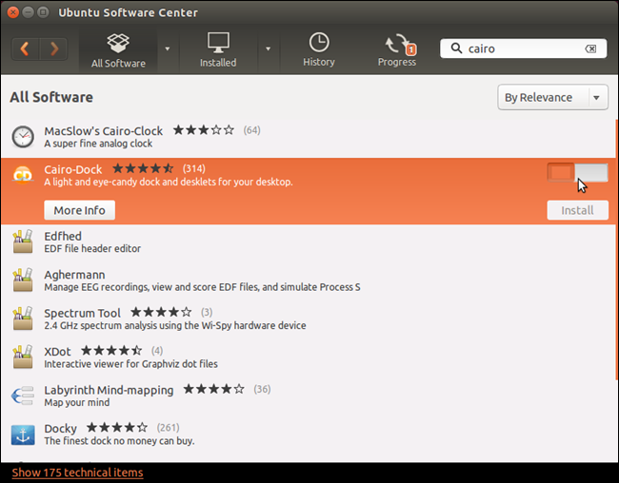Expand the Installed dropdown arrow
This screenshot has height=483, width=619.
coord(268,48)
